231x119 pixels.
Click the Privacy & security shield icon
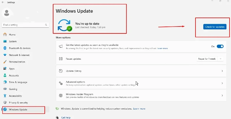click(x=5, y=103)
